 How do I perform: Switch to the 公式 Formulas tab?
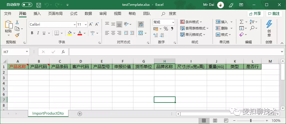click(x=74, y=14)
